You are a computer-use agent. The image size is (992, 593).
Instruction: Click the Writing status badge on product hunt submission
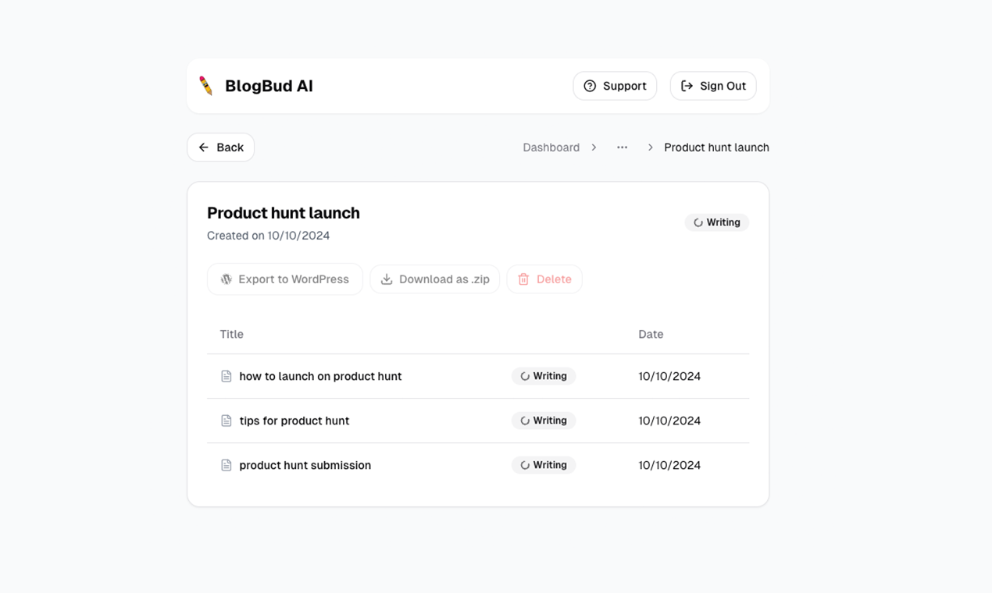pyautogui.click(x=544, y=465)
